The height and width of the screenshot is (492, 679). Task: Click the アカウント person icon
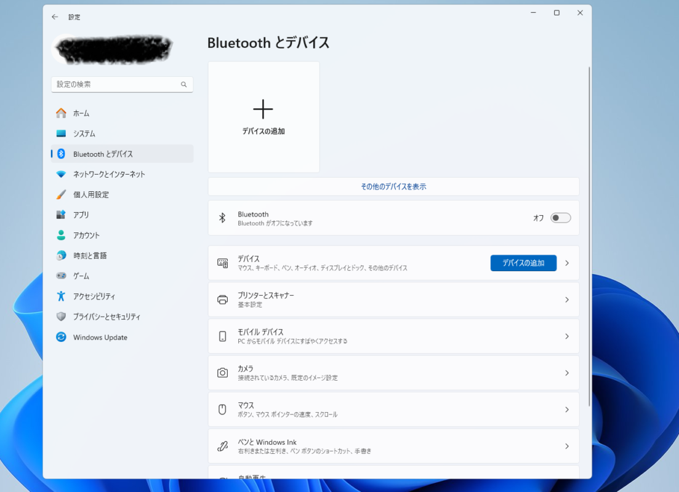(61, 235)
